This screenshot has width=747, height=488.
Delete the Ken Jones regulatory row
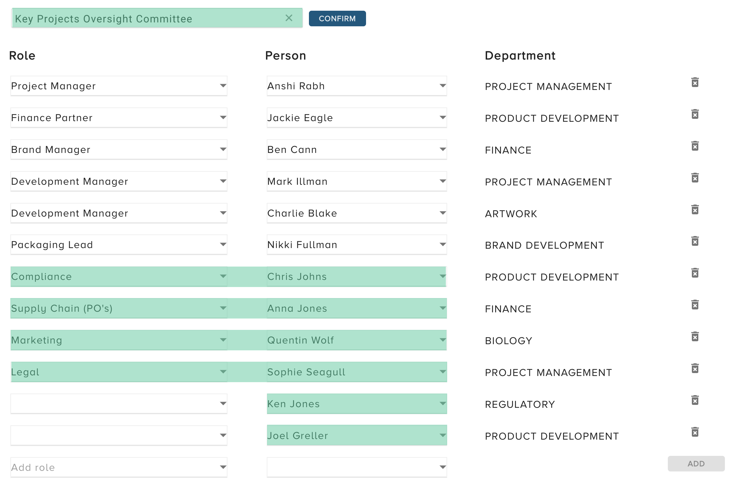695,400
